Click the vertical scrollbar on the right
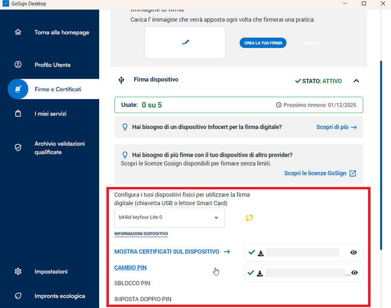This screenshot has height=308, width=391. [381, 146]
